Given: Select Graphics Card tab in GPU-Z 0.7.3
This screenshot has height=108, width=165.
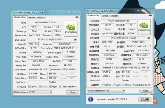Looking at the screenshot, I should coord(94,15).
